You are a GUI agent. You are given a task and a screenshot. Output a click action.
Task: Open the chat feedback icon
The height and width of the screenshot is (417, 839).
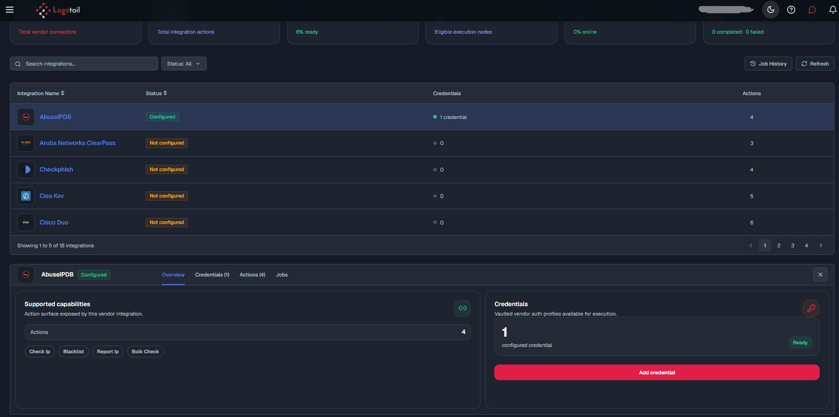[812, 10]
